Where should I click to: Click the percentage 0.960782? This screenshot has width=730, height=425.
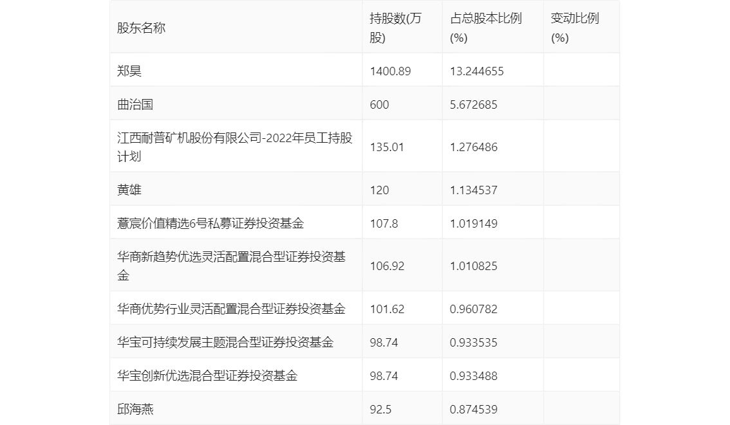tap(474, 309)
